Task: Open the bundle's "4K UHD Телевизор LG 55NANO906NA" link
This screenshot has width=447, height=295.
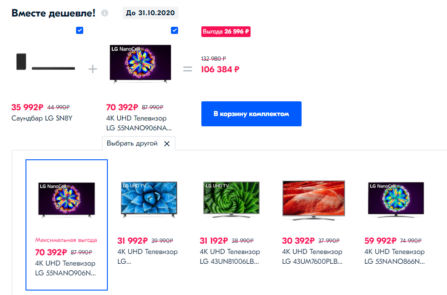Action: click(x=138, y=123)
